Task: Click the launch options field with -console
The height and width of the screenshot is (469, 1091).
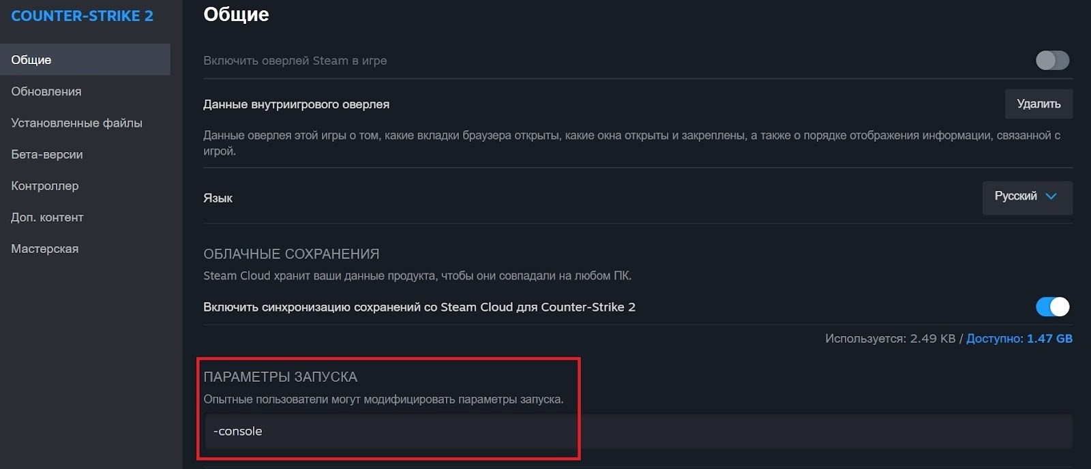Action: (638, 432)
